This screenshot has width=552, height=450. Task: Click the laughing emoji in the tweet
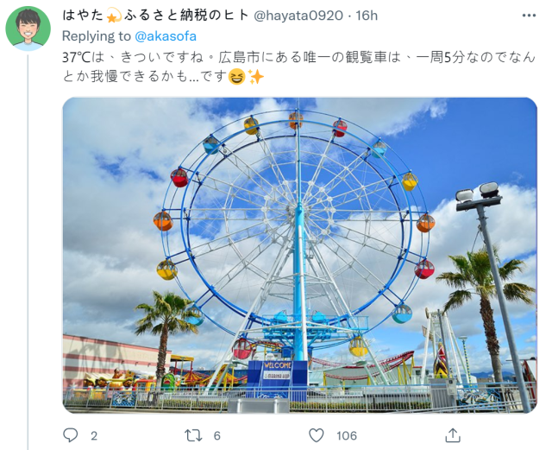coord(236,77)
